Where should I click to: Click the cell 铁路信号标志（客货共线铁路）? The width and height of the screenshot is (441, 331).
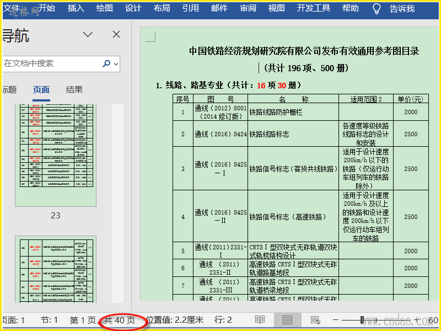293,169
